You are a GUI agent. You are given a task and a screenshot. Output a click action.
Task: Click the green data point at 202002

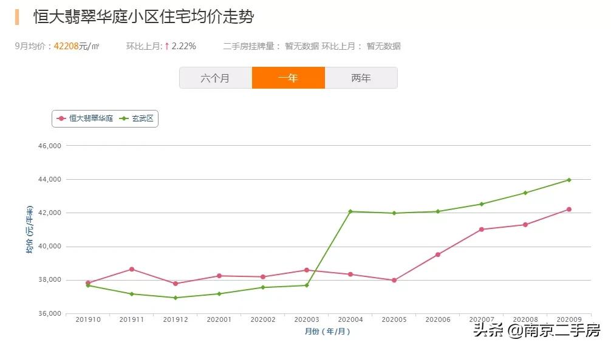262,288
